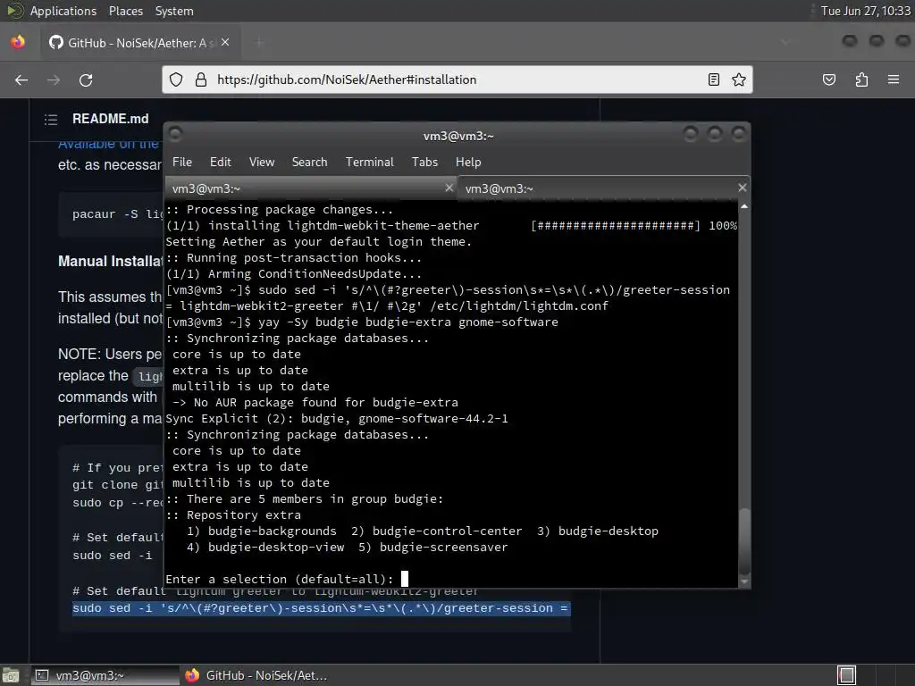Switch to the second vm3@vm3 terminal tab

(x=603, y=188)
